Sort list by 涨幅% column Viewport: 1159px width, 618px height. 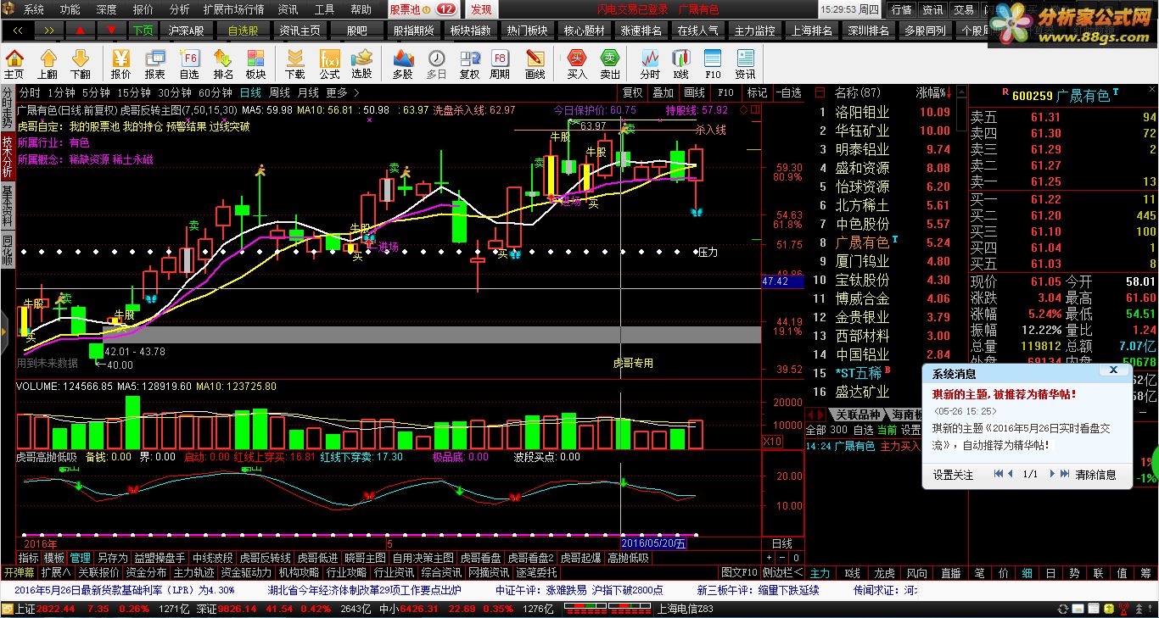tap(933, 92)
